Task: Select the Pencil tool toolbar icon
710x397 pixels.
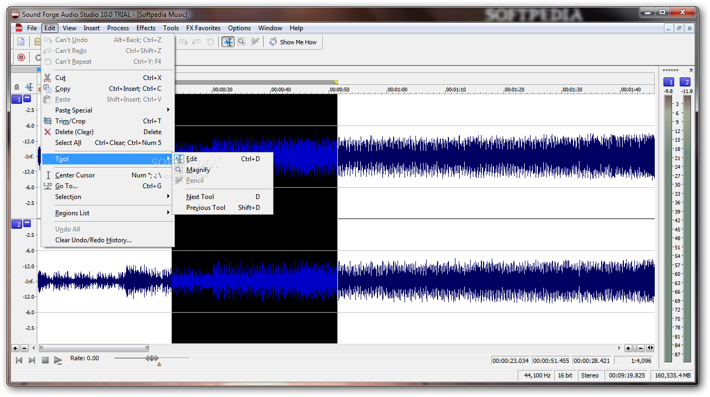Action: (x=255, y=42)
